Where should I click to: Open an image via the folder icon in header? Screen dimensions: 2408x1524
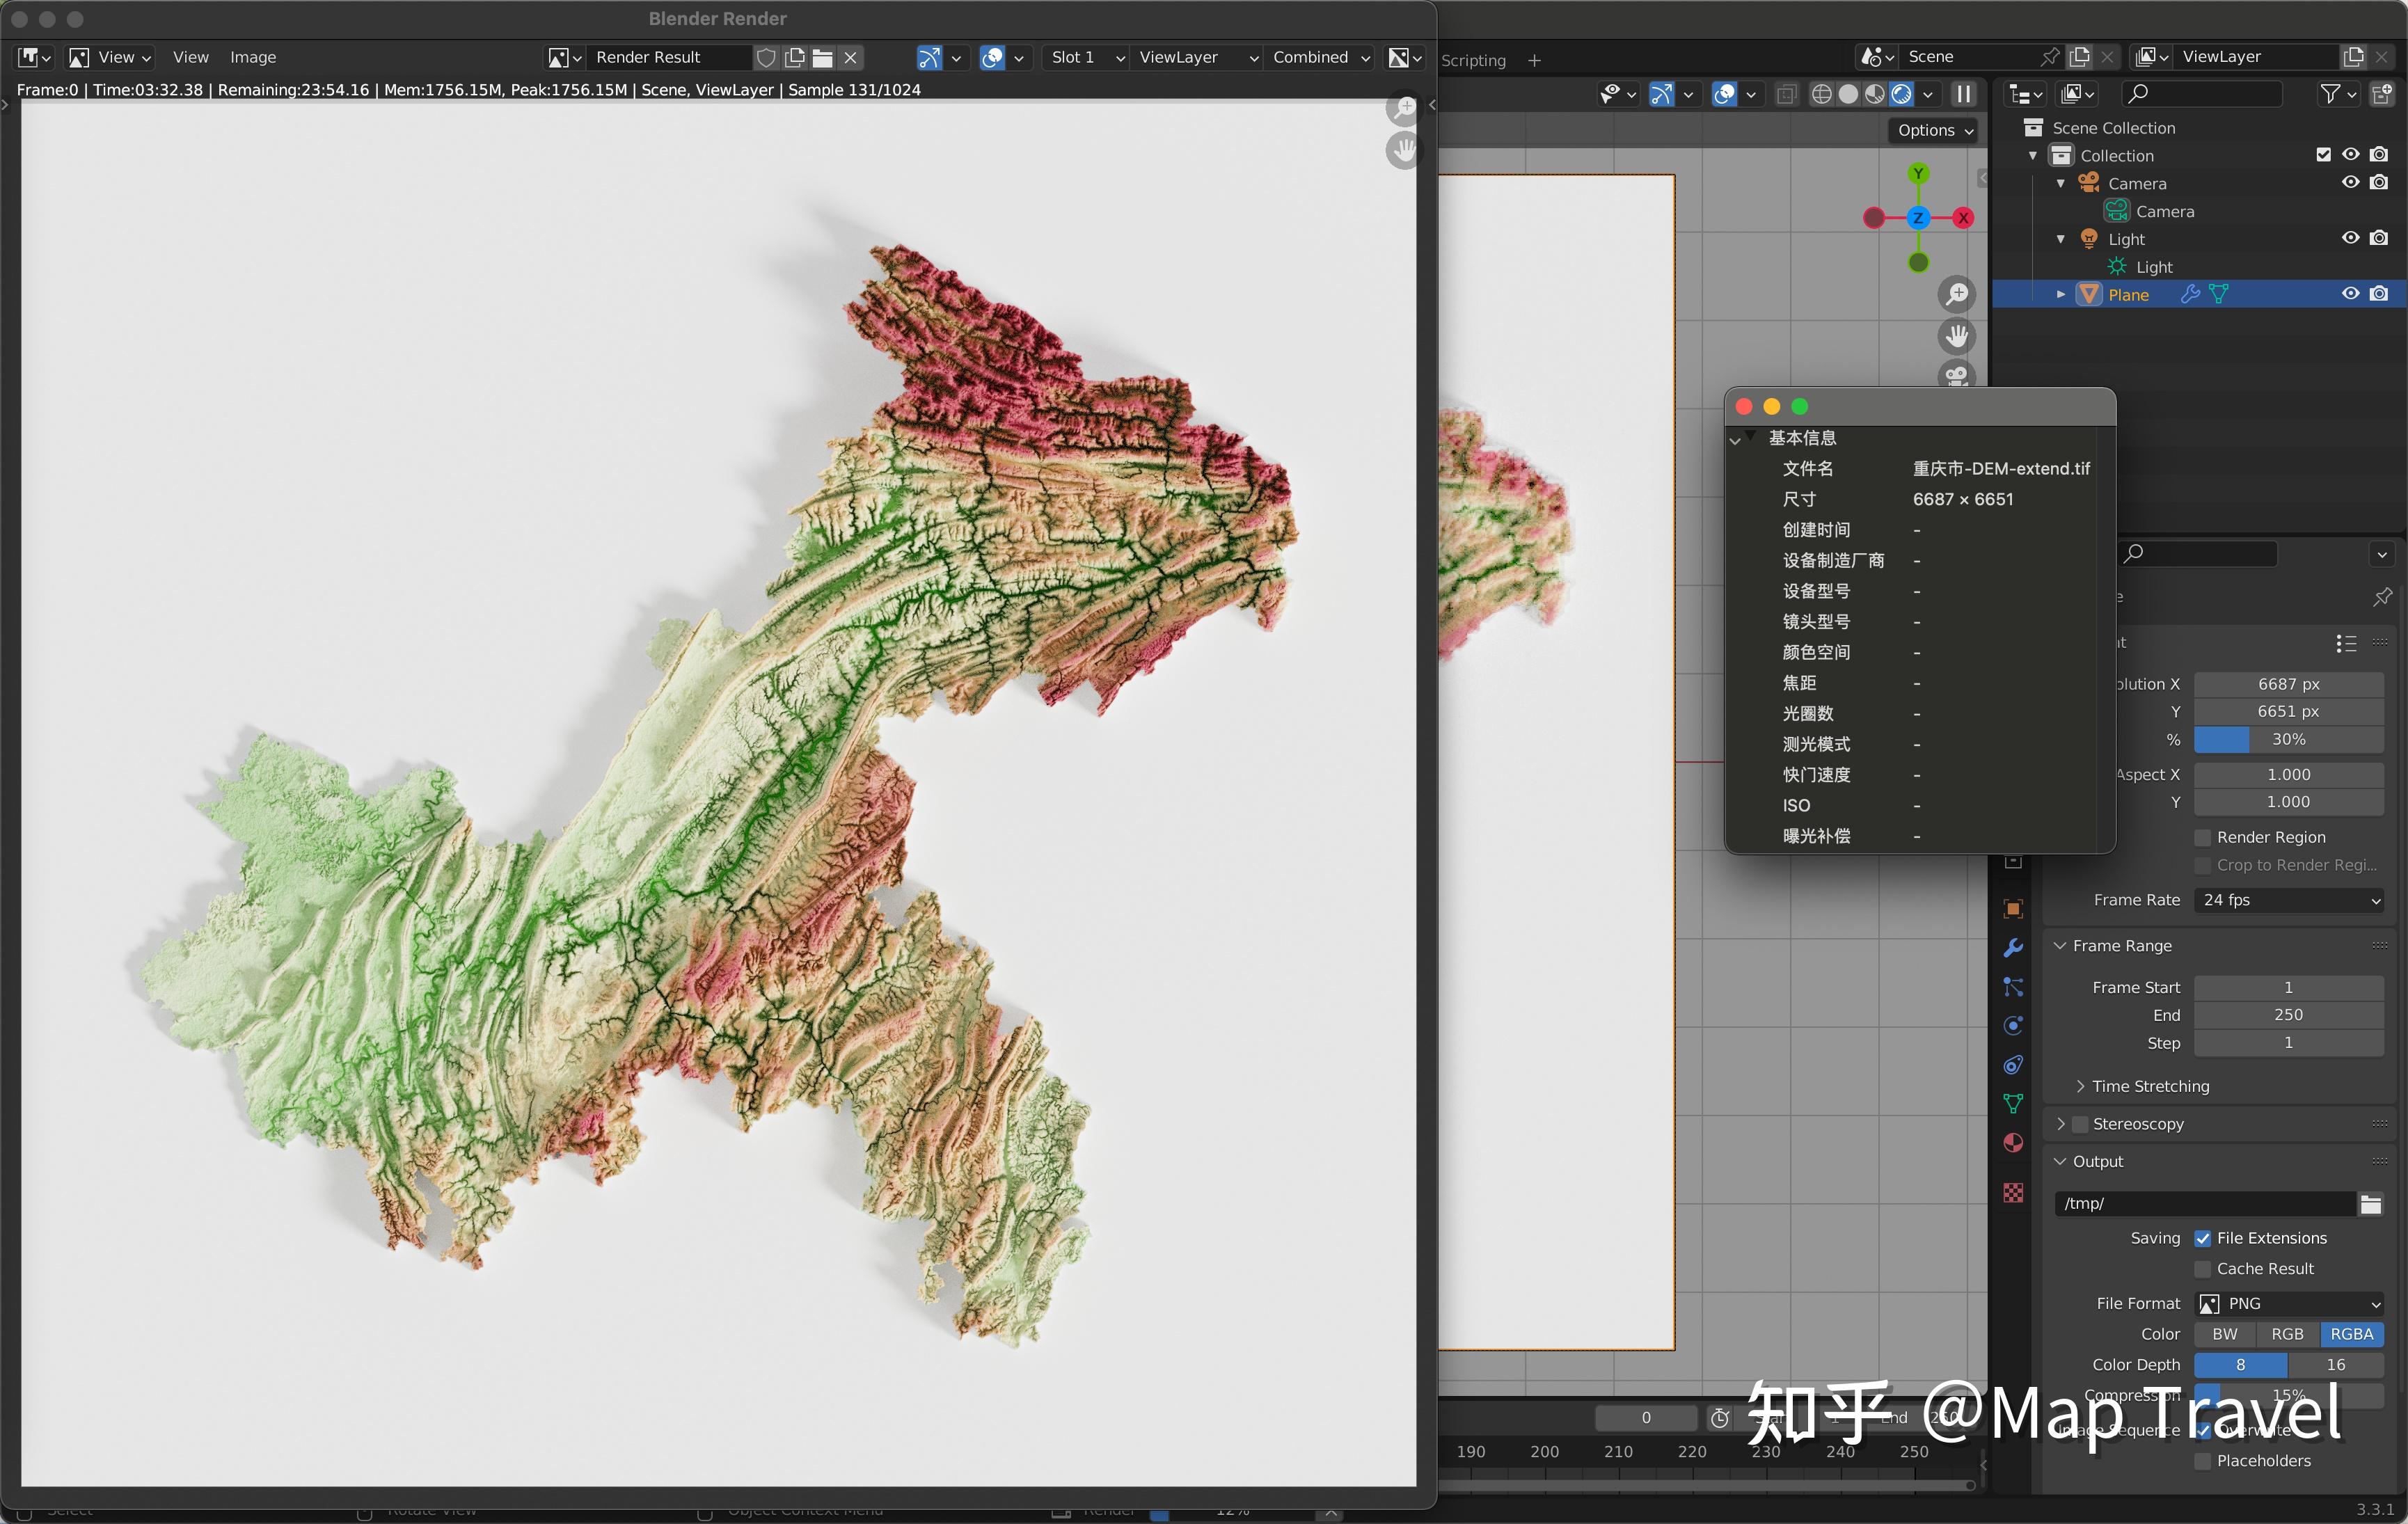click(x=822, y=57)
